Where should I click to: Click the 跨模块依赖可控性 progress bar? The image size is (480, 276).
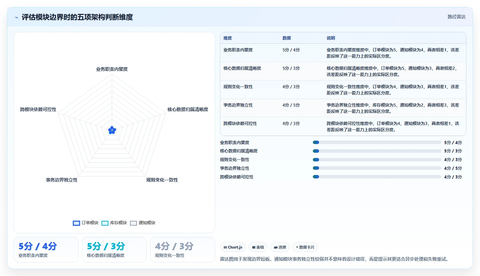coord(377,177)
